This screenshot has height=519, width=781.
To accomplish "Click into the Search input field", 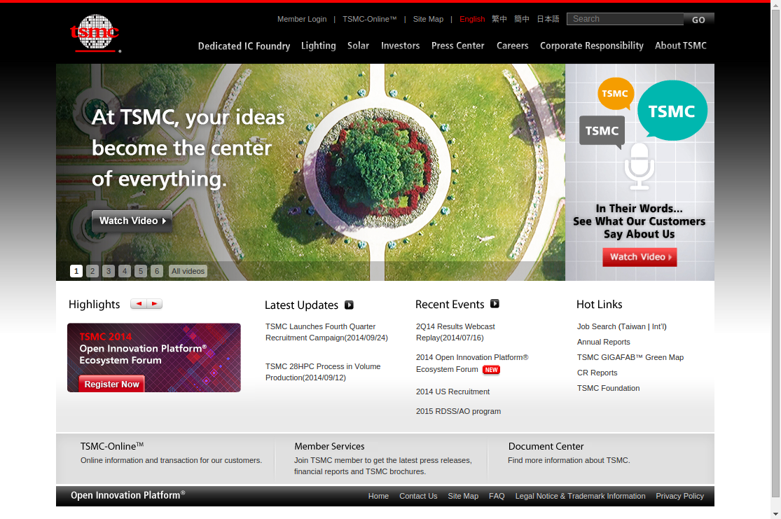I will [623, 19].
